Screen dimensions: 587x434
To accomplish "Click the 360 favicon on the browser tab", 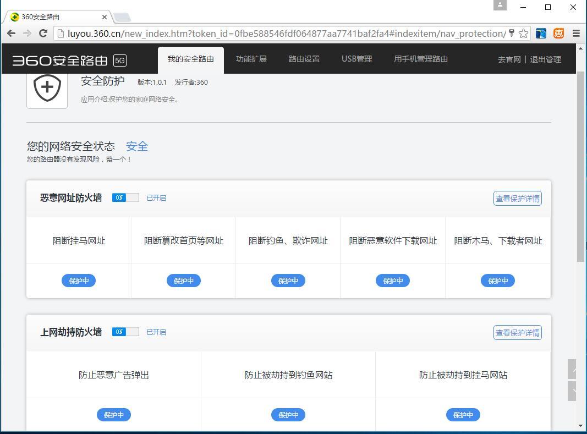I will coord(14,17).
